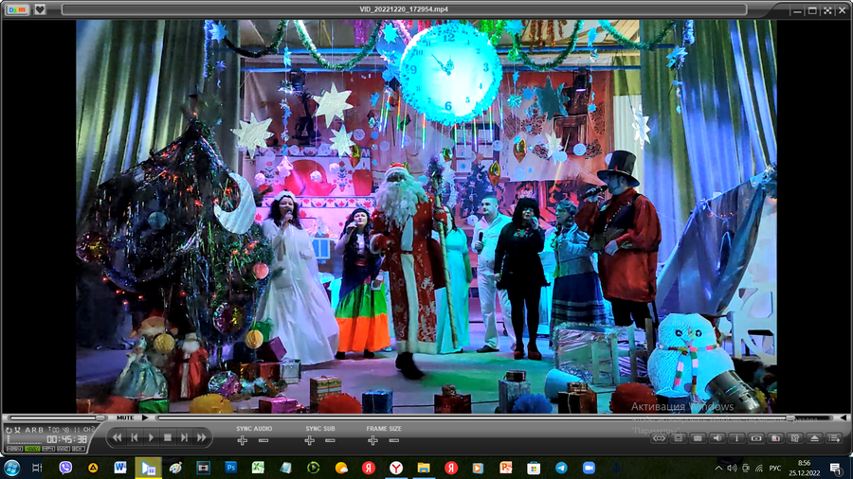Image resolution: width=853 pixels, height=479 pixels.
Task: Jump to the previous track
Action: tap(134, 437)
